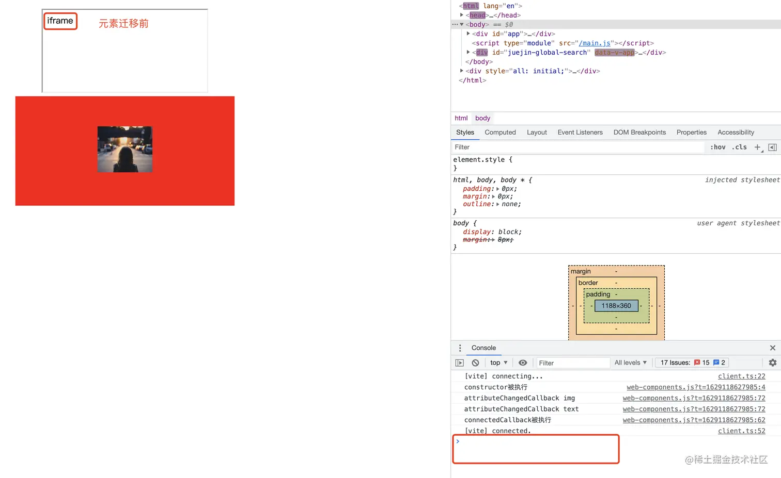Open the 17 Issues summary

[692, 363]
